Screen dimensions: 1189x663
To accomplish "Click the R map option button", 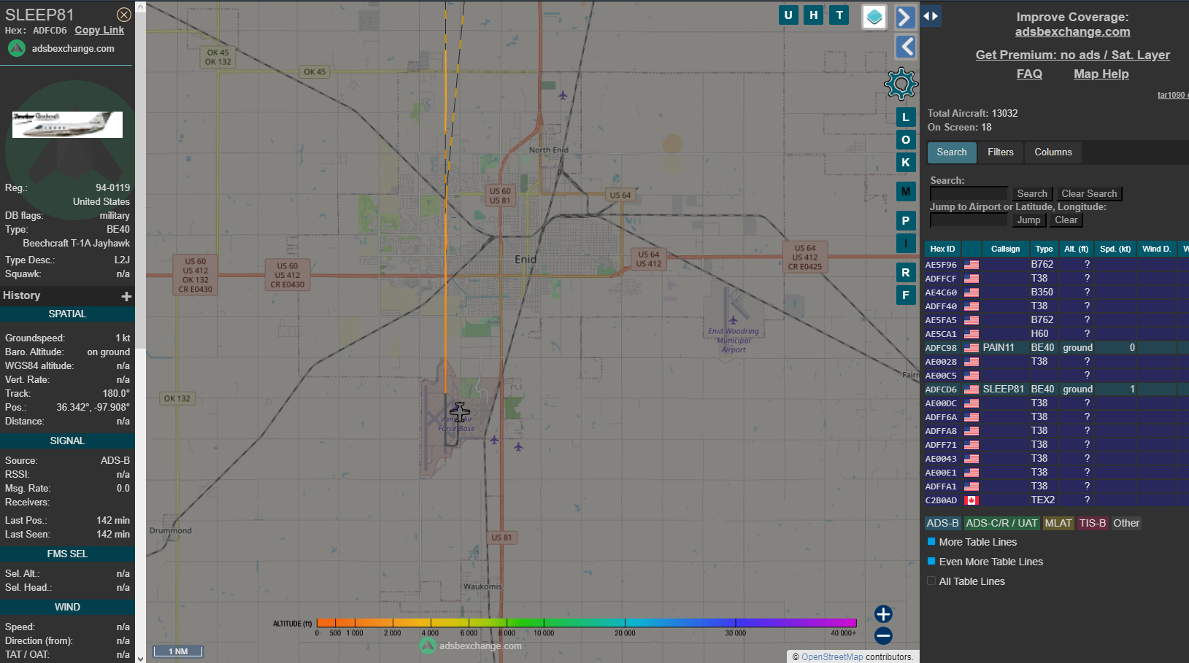I will [x=906, y=273].
